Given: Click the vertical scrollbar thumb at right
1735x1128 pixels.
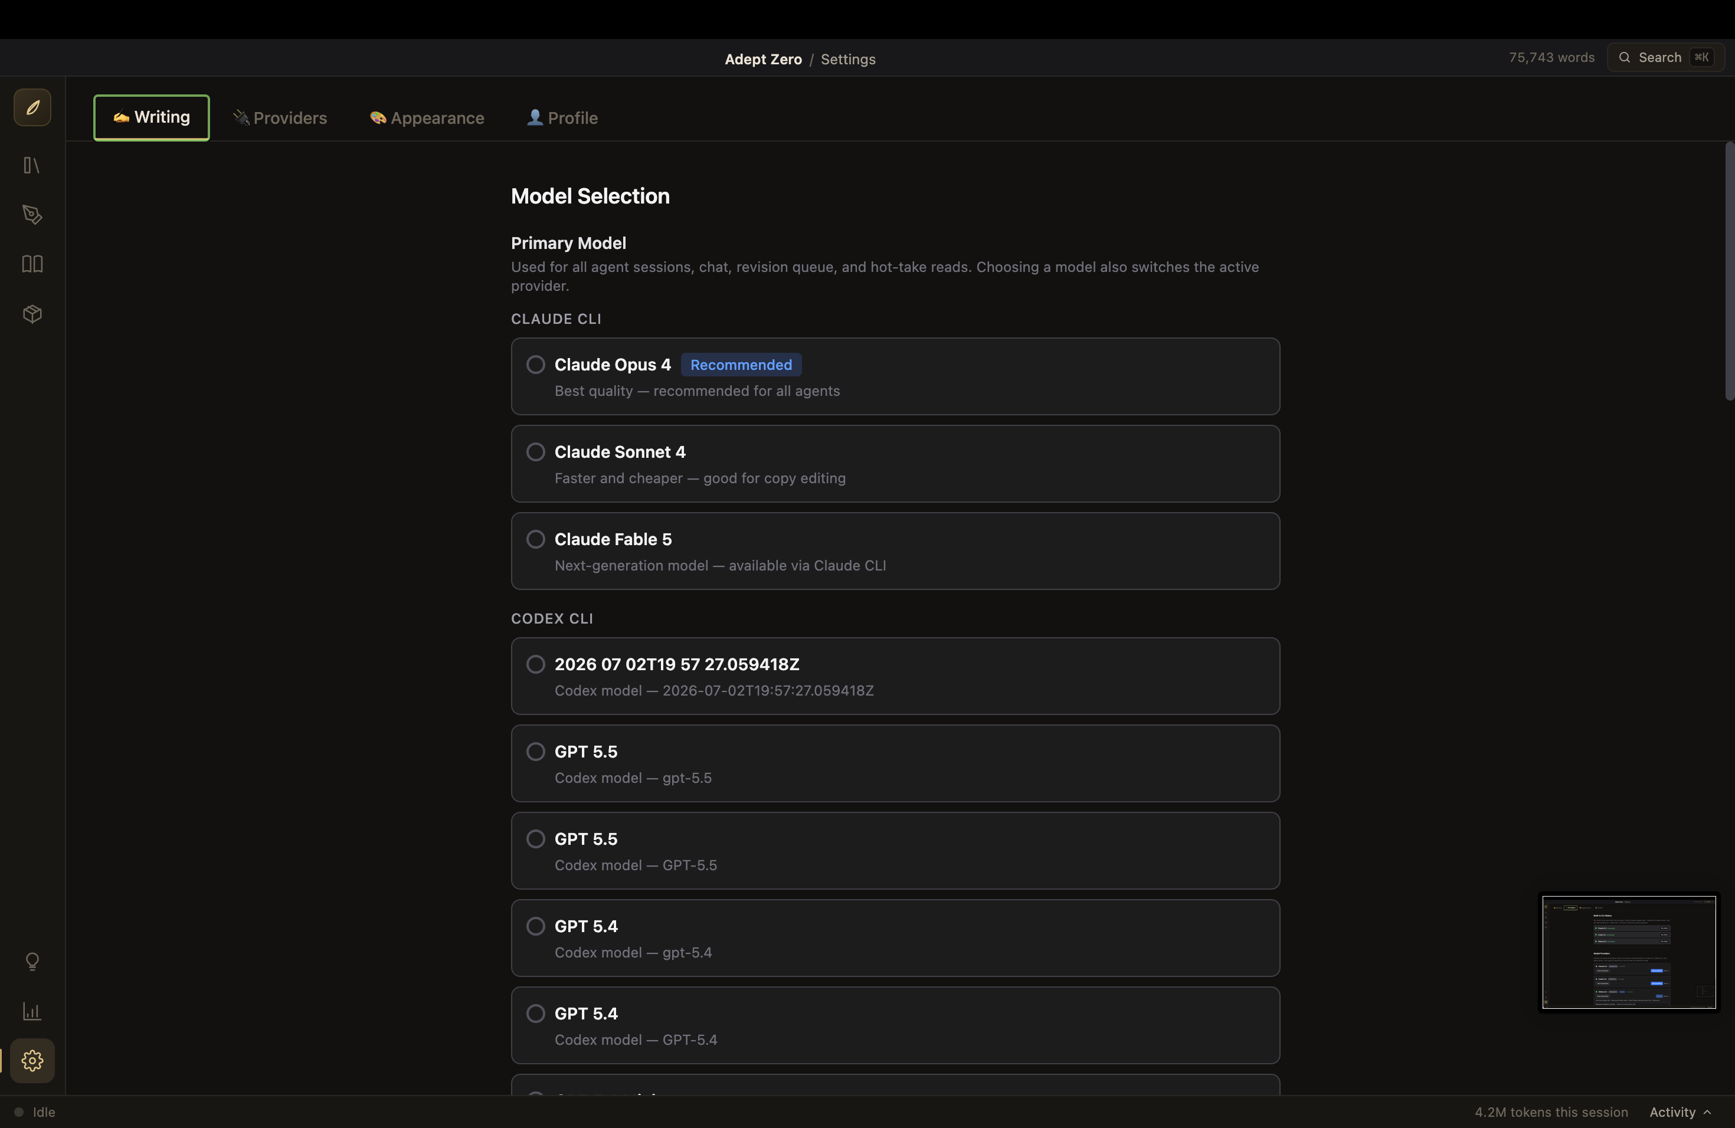Looking at the screenshot, I should pos(1729,271).
